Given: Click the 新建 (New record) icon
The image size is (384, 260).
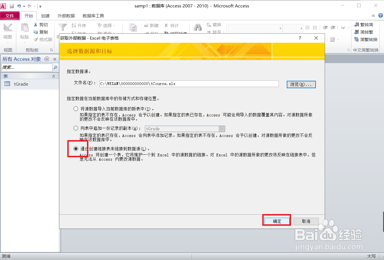Looking at the screenshot, I should click(x=146, y=25).
